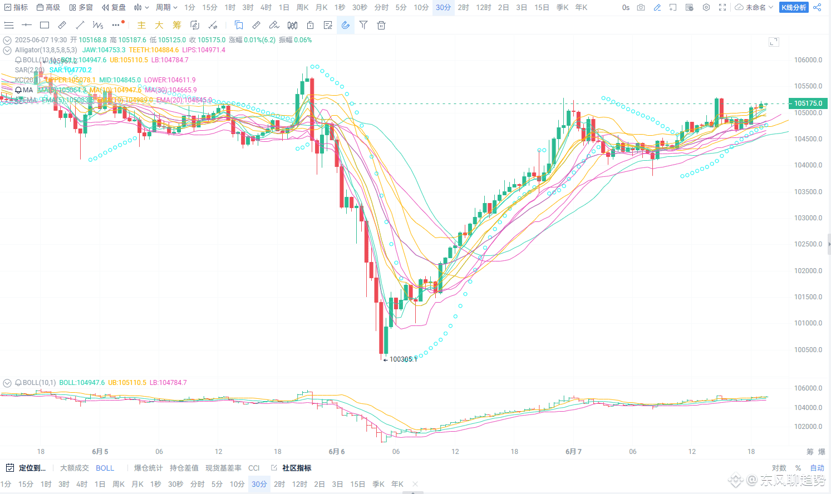
Task: Select the 12时 timeframe in top bar
Action: pos(484,7)
